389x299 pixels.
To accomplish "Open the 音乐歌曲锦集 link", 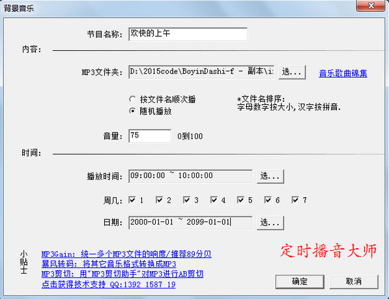I will tap(343, 74).
